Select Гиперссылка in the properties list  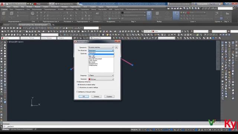point(93,65)
